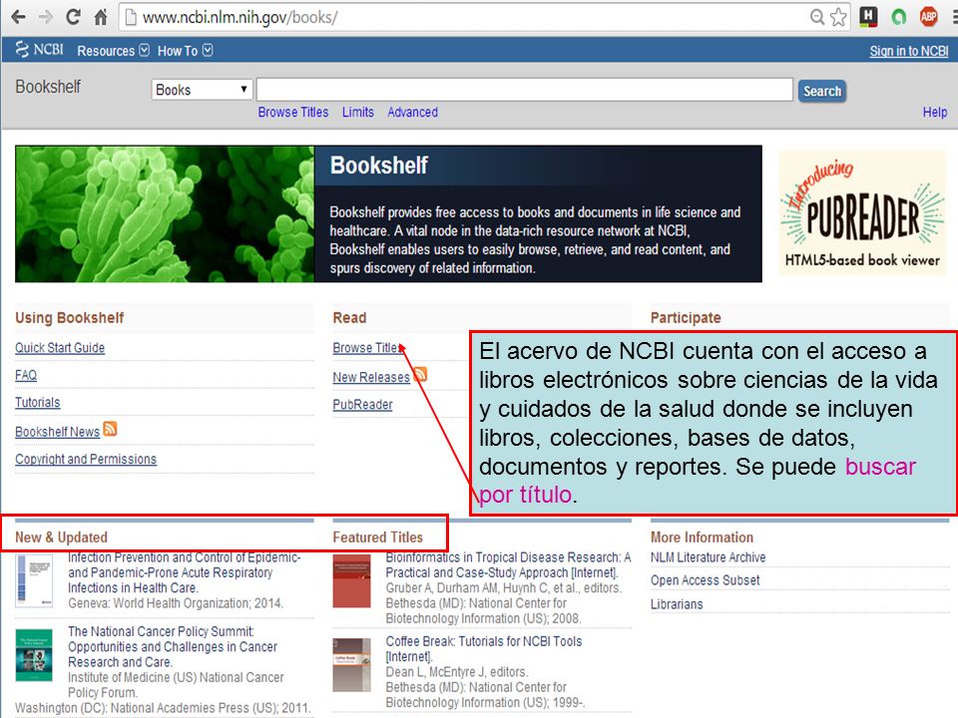
Task: Open the Librarians link
Action: pos(677,604)
